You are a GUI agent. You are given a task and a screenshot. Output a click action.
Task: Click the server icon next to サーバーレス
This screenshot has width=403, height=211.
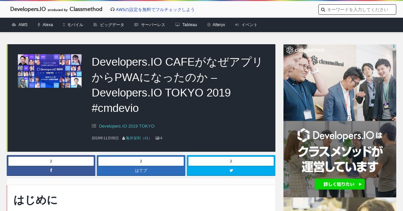click(136, 25)
